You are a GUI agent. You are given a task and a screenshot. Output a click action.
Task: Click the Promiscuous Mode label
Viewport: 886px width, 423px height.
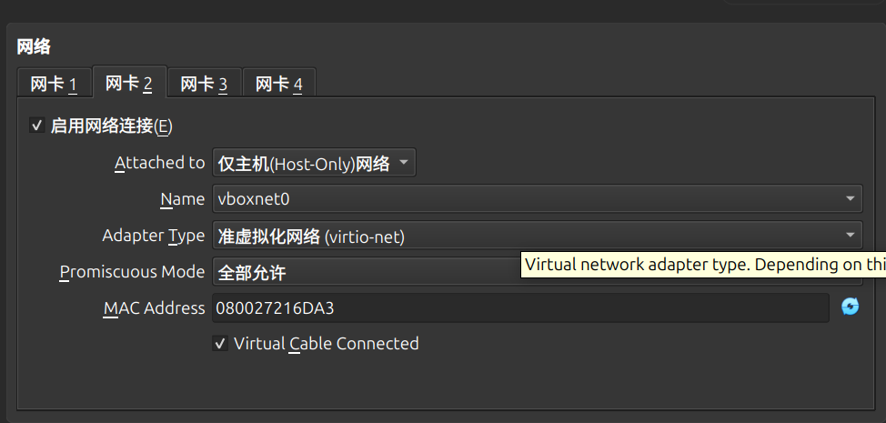click(x=132, y=272)
